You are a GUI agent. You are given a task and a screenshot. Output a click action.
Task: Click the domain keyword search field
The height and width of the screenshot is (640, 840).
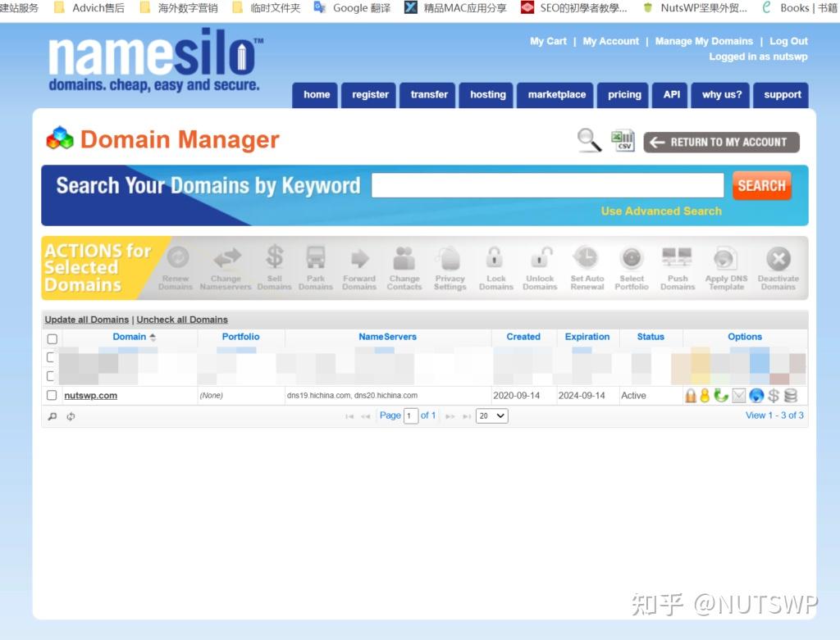point(547,185)
